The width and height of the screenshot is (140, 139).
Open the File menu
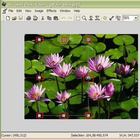coord(11,11)
